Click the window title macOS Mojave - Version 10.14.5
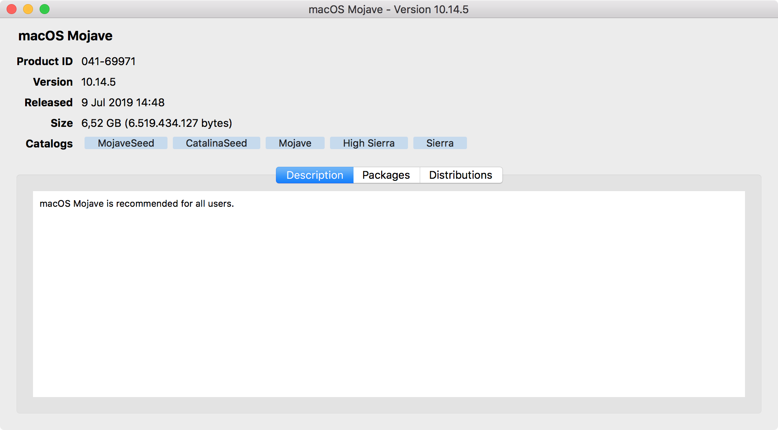 click(389, 9)
